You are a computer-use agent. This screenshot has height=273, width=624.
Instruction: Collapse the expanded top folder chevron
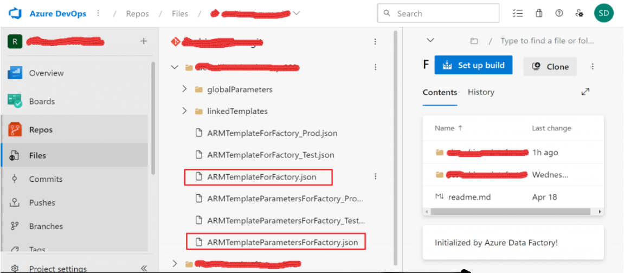click(x=175, y=67)
